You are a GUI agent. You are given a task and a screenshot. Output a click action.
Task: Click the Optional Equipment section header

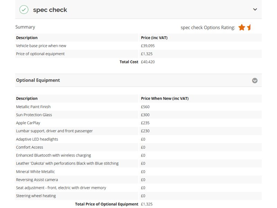(x=38, y=80)
